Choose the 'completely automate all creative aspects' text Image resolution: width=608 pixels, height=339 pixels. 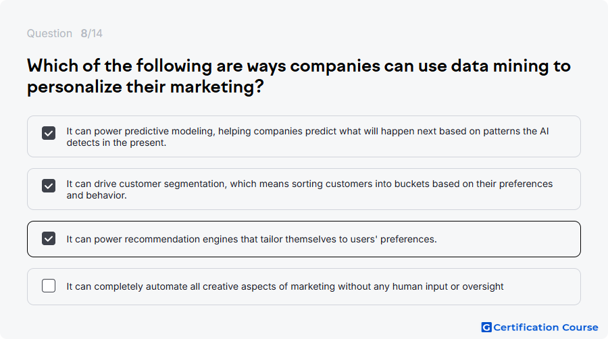pyautogui.click(x=284, y=286)
